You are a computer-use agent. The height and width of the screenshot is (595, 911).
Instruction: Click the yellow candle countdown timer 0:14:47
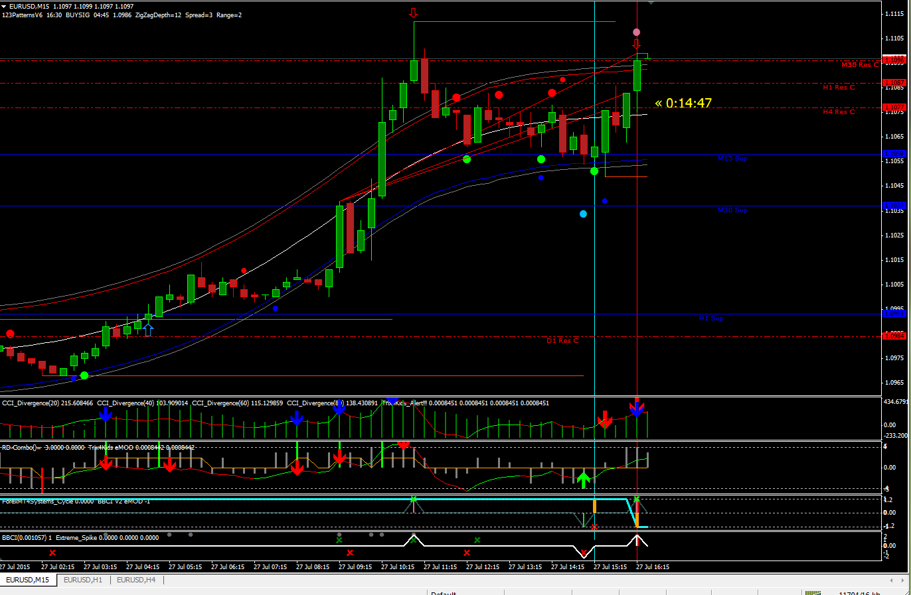point(683,103)
